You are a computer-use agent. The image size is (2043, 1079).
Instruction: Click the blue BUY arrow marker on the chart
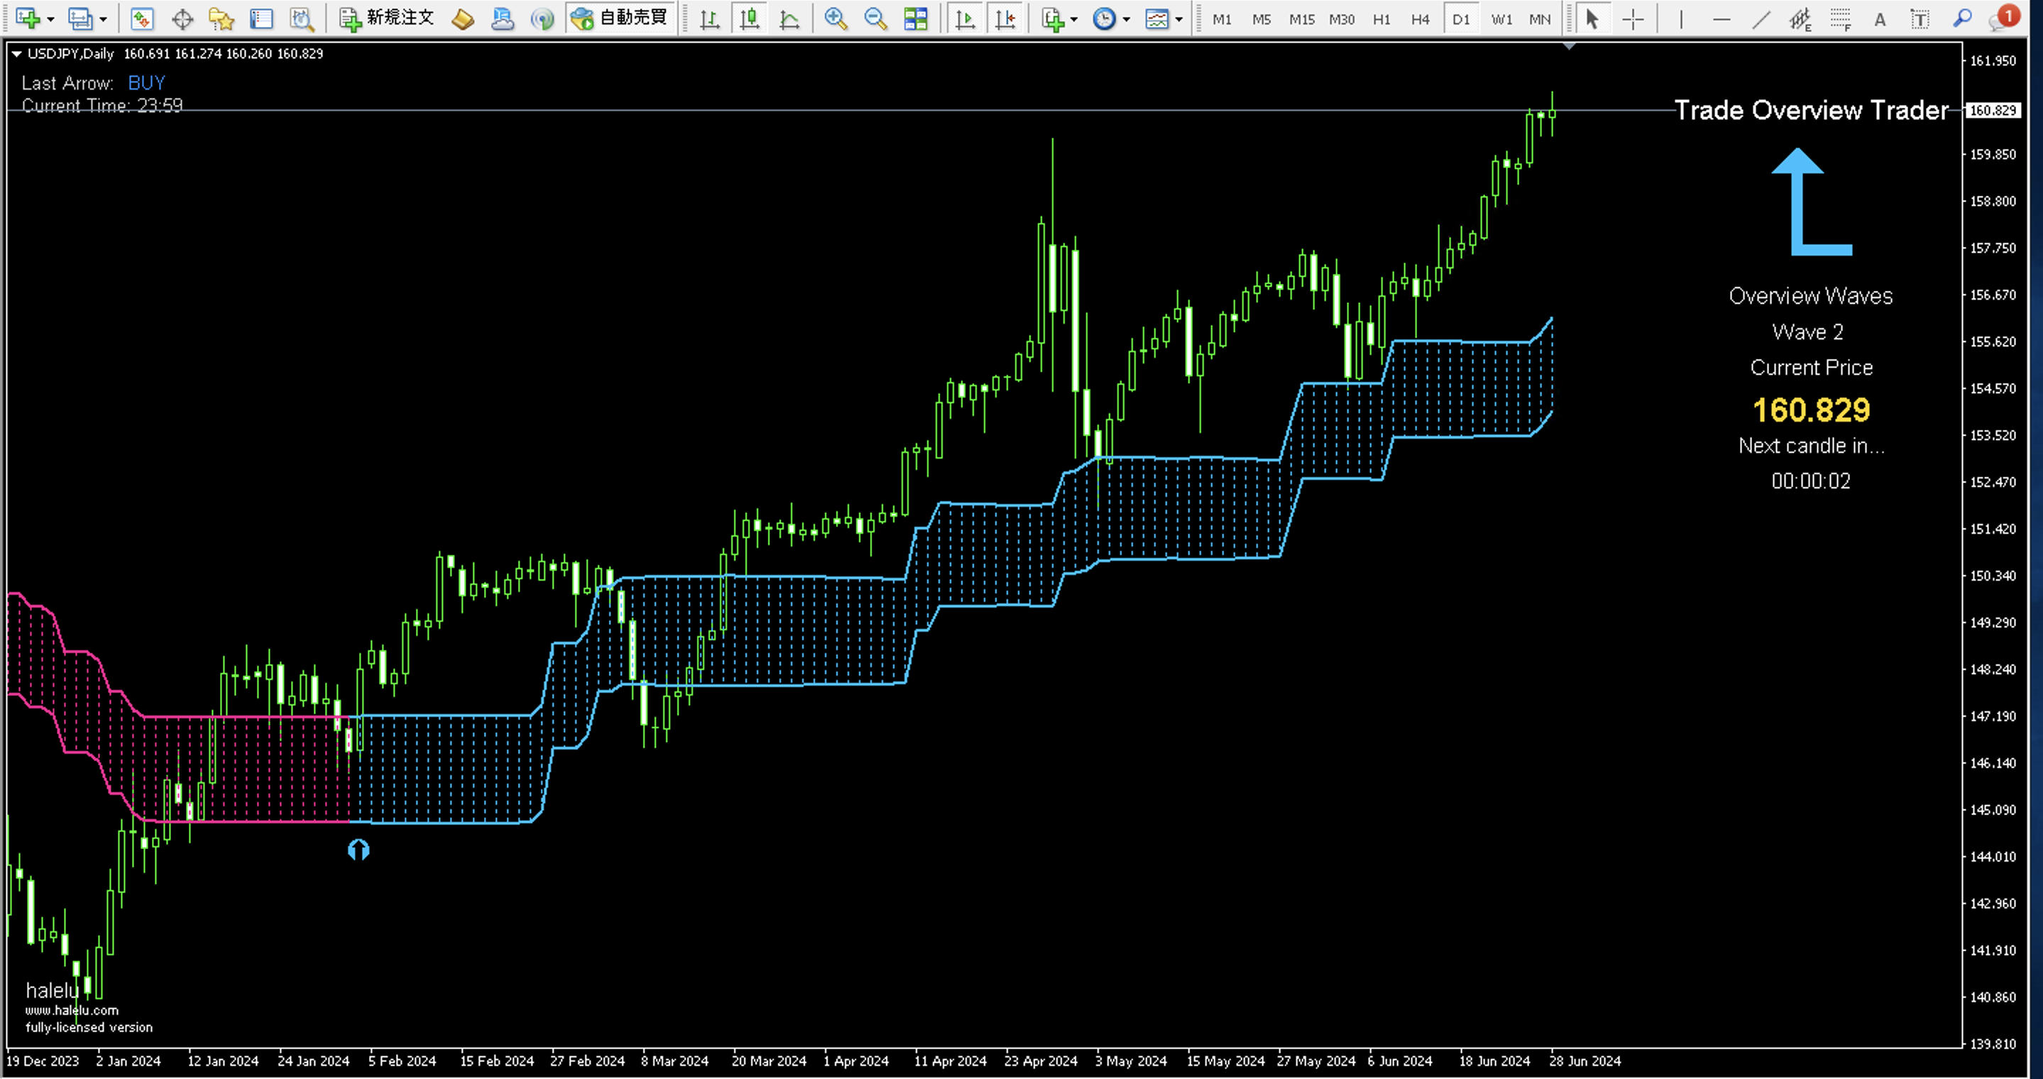click(358, 850)
